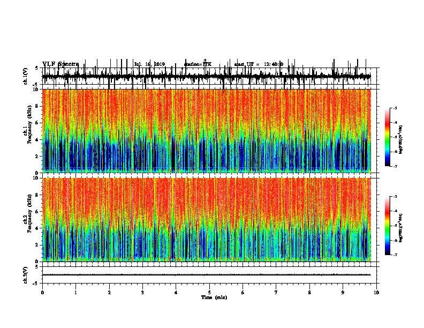Click the "-7" label on ch.2 color bar
Screen dimensions: 424x328
click(395, 255)
